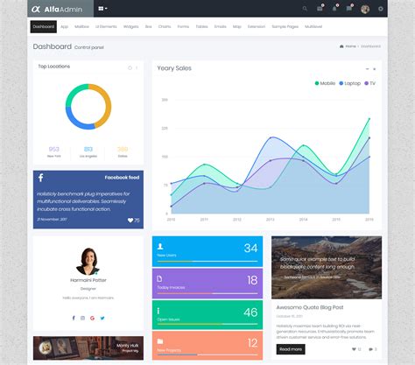Open Harmaini Potter's Twitter icon
415x365 pixels.
pyautogui.click(x=102, y=318)
